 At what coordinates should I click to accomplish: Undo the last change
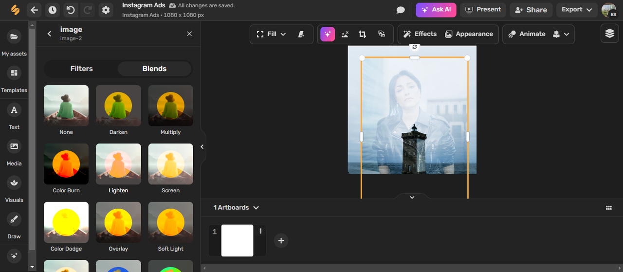[x=71, y=10]
